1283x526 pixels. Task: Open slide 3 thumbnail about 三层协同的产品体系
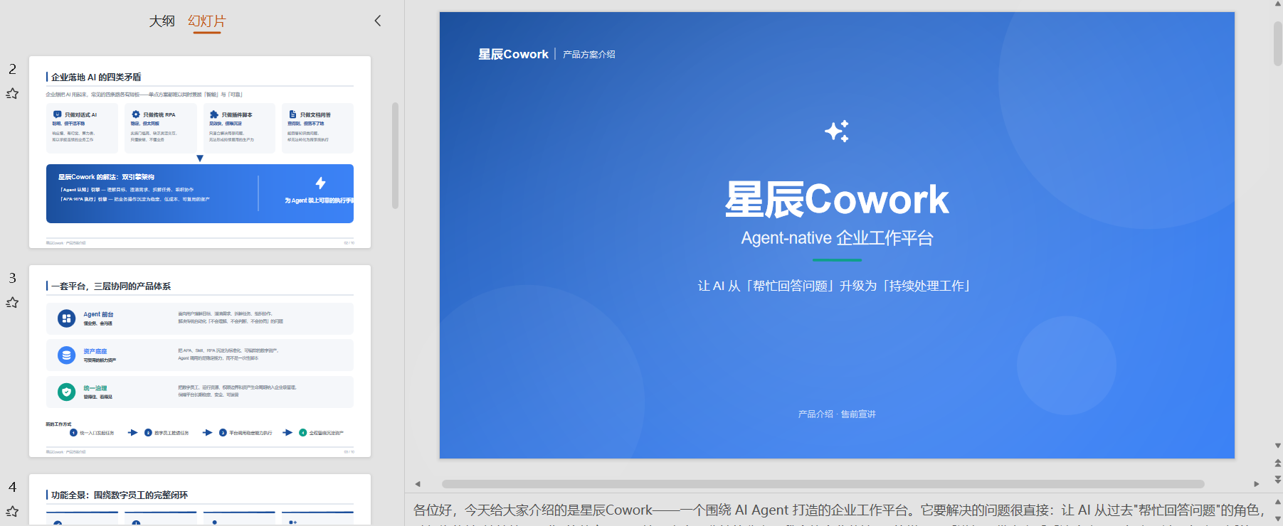coord(200,361)
